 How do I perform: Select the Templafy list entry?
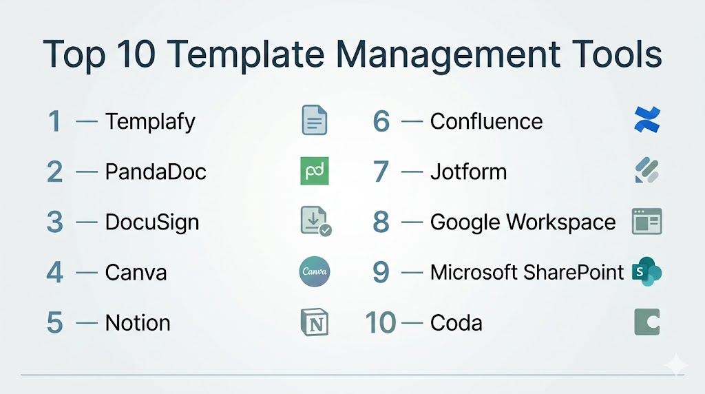pyautogui.click(x=150, y=122)
